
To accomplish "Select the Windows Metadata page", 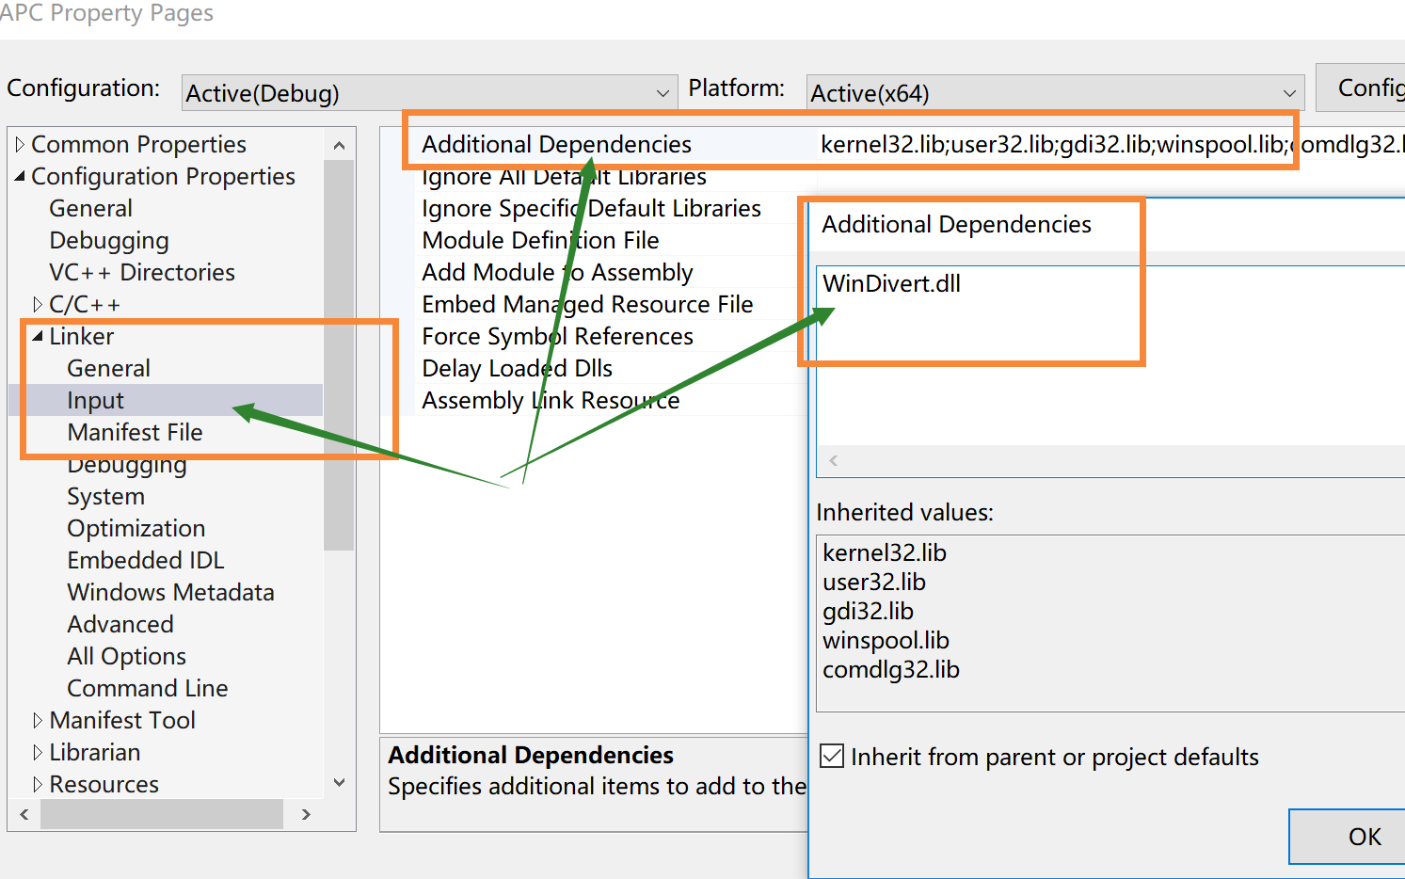I will pos(170,592).
